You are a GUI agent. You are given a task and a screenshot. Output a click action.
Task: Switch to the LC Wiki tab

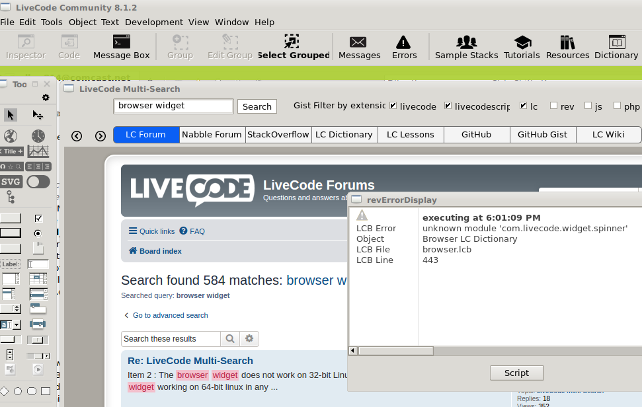point(608,135)
